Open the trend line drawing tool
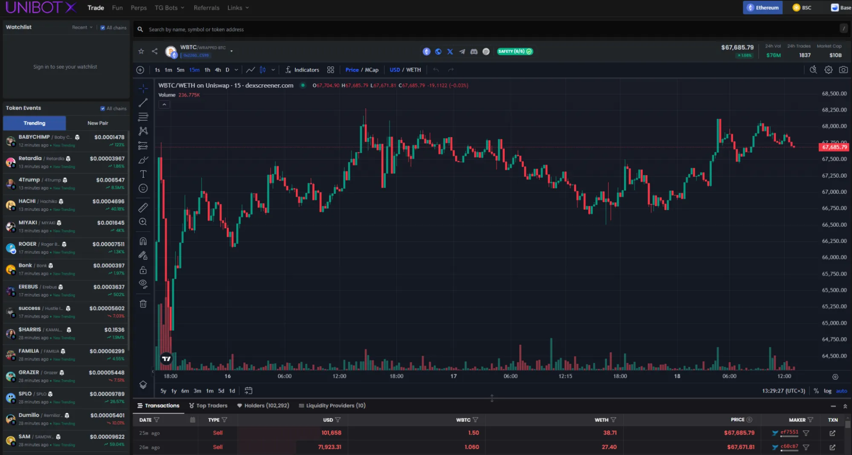 pos(143,102)
